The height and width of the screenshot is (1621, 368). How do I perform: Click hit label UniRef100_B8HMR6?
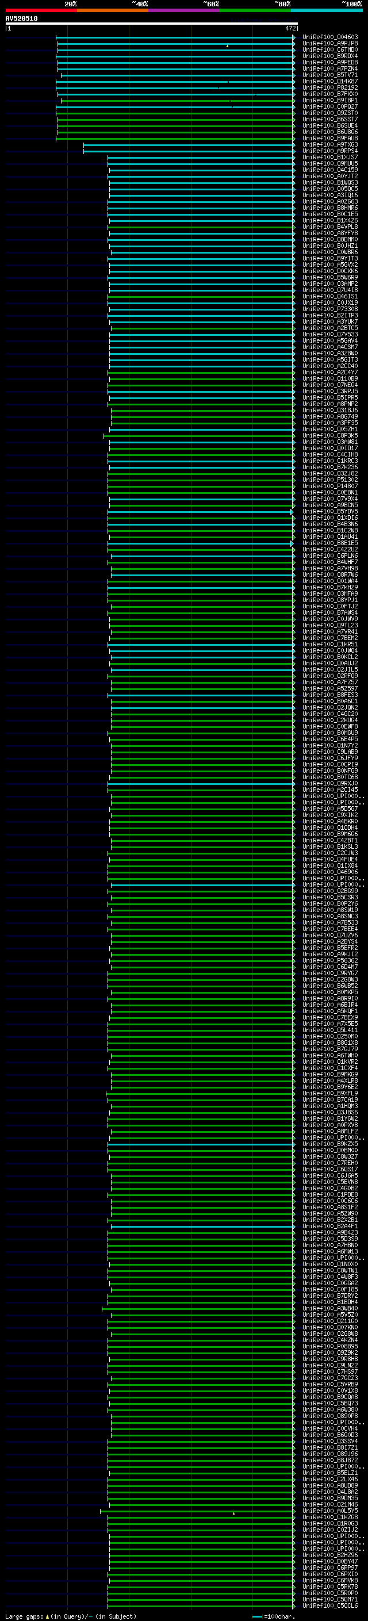(x=330, y=208)
